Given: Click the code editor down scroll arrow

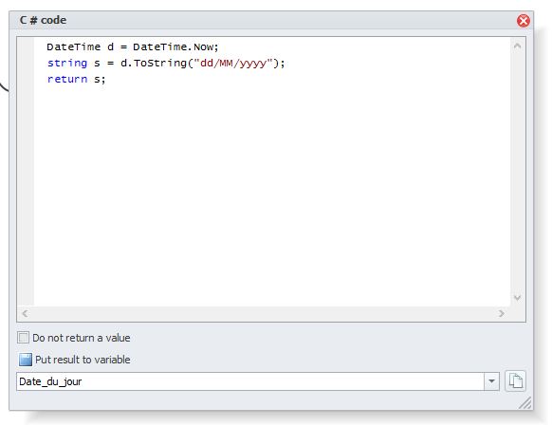Looking at the screenshot, I should coord(517,298).
